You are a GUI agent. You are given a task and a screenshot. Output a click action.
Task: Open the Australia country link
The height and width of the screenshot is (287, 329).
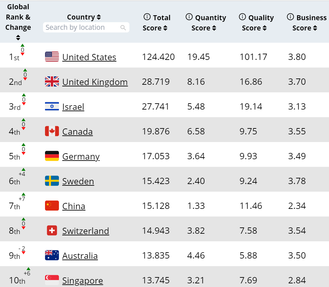pos(80,256)
